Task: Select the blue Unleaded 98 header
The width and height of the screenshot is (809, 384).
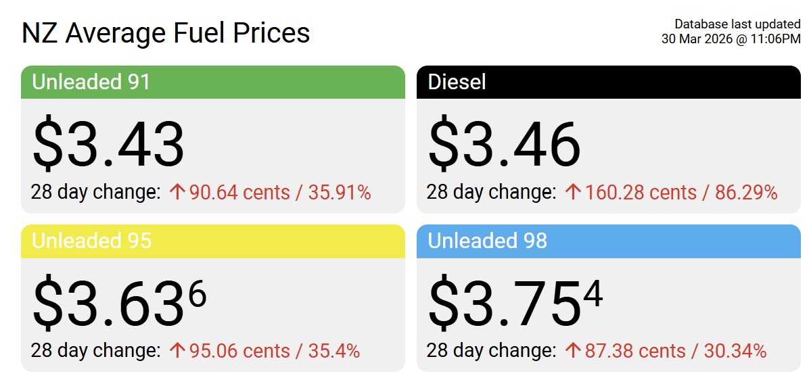Action: (609, 241)
